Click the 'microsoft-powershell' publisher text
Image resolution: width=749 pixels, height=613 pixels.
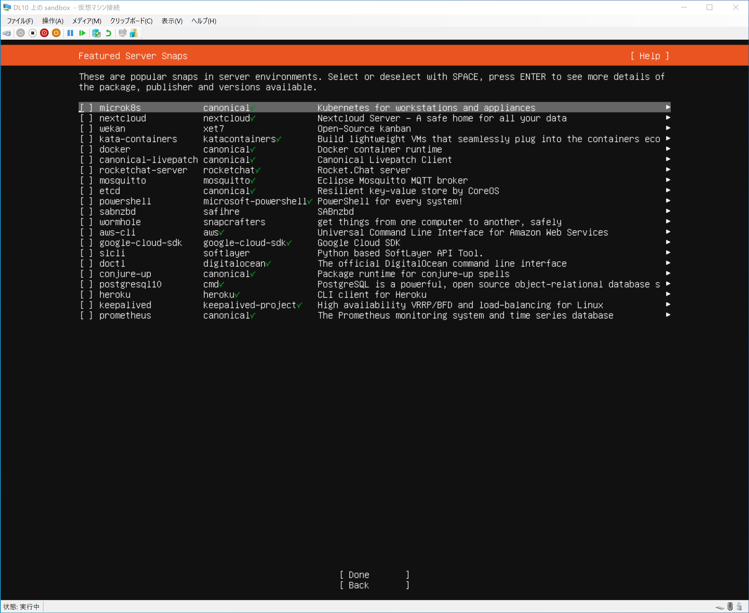255,201
